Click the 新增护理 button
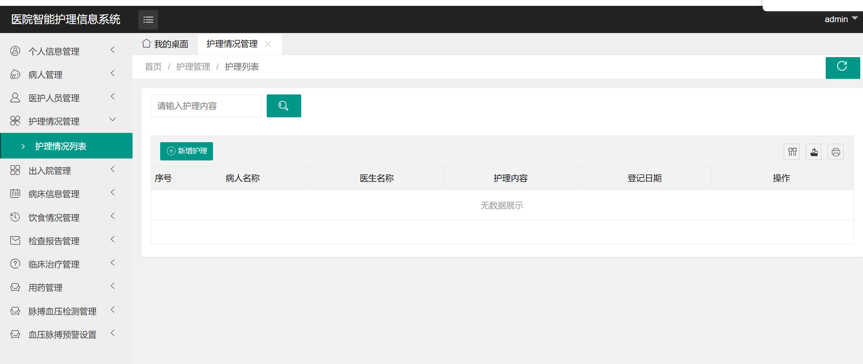This screenshot has width=863, height=364. click(x=186, y=151)
